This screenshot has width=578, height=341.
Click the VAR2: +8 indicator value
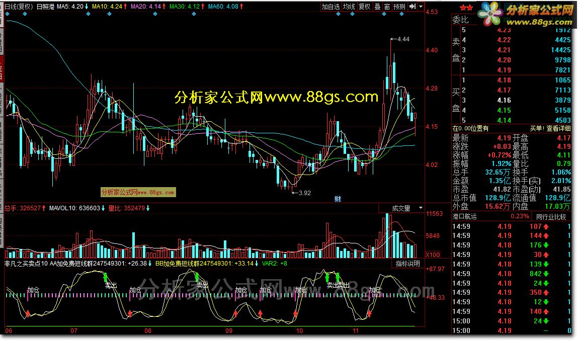coord(274,263)
